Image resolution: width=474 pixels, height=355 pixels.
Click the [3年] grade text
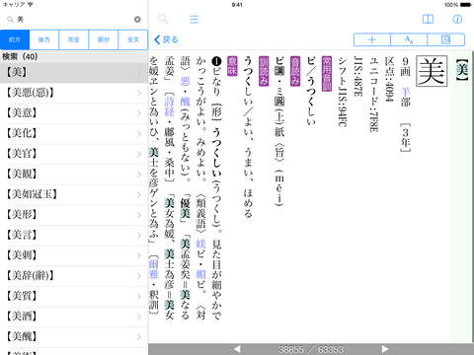tap(405, 137)
